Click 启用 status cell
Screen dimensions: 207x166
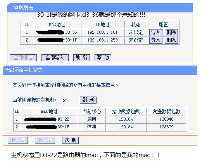point(91,119)
